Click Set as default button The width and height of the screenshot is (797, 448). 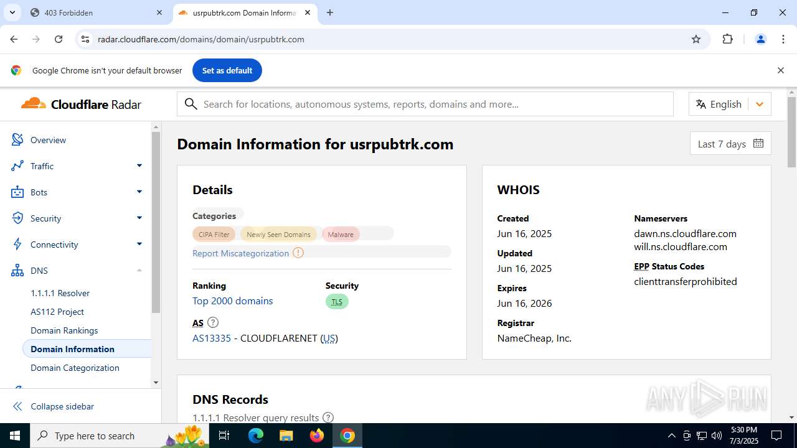(x=227, y=70)
